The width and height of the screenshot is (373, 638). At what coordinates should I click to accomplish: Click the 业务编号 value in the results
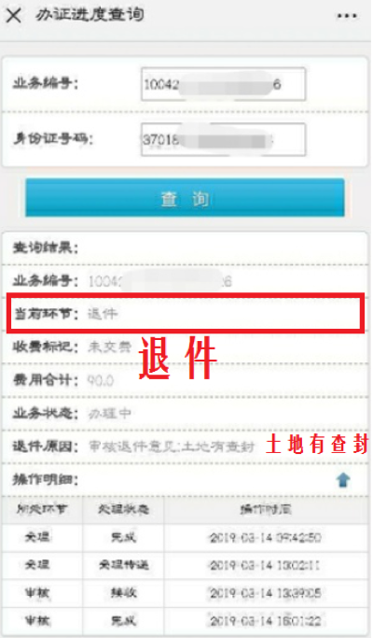pos(160,281)
